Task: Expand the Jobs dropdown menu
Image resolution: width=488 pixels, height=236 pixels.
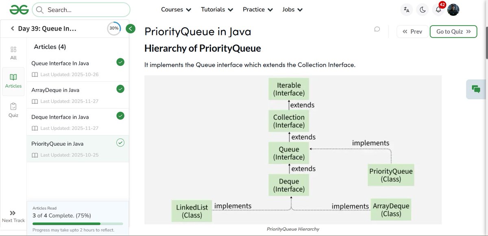Action: click(x=293, y=9)
